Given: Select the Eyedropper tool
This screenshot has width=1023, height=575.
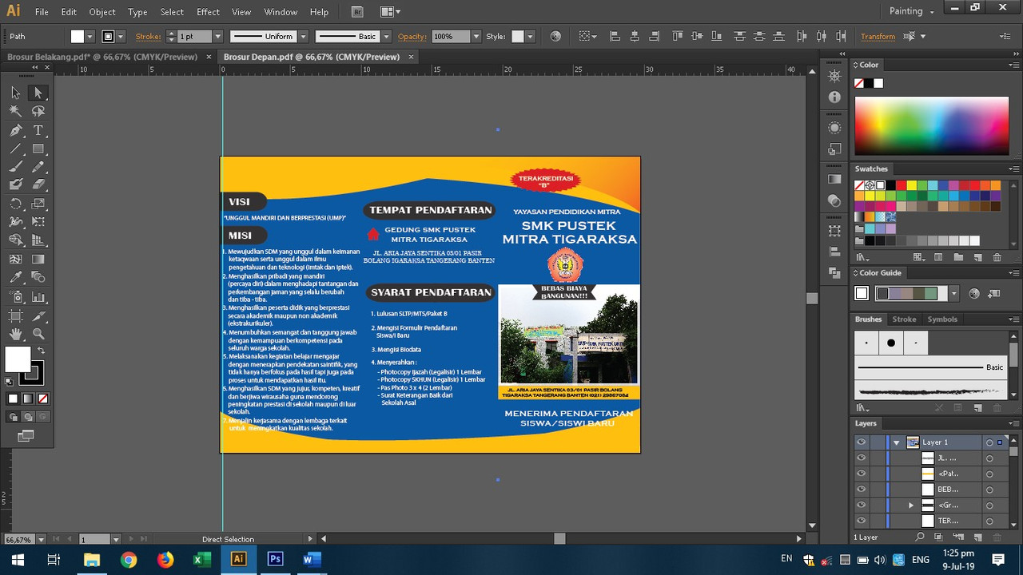Looking at the screenshot, I should (16, 277).
